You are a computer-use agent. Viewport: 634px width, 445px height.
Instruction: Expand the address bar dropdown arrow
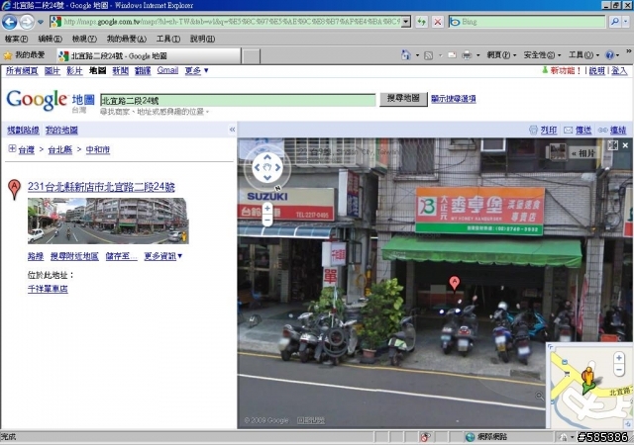(x=406, y=22)
